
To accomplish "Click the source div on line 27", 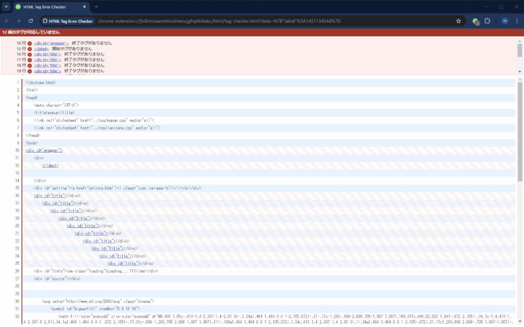I will (x=57, y=278).
